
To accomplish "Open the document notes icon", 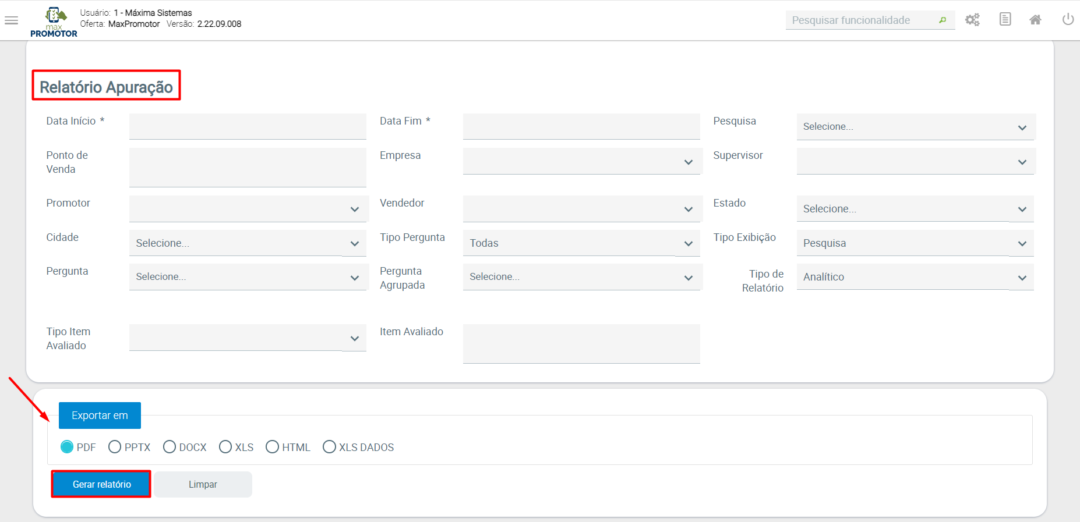I will 1005,20.
